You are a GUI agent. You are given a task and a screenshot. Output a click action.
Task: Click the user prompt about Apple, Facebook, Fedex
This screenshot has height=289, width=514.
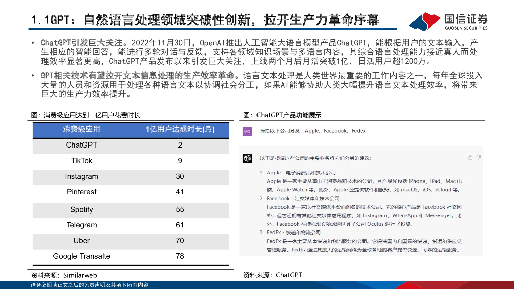click(313, 131)
